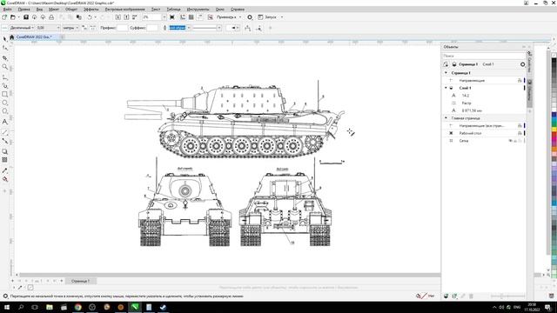Viewport: 557px width, 313px height.
Task: Toggle show grid icon in toolbar
Action: (x=191, y=17)
